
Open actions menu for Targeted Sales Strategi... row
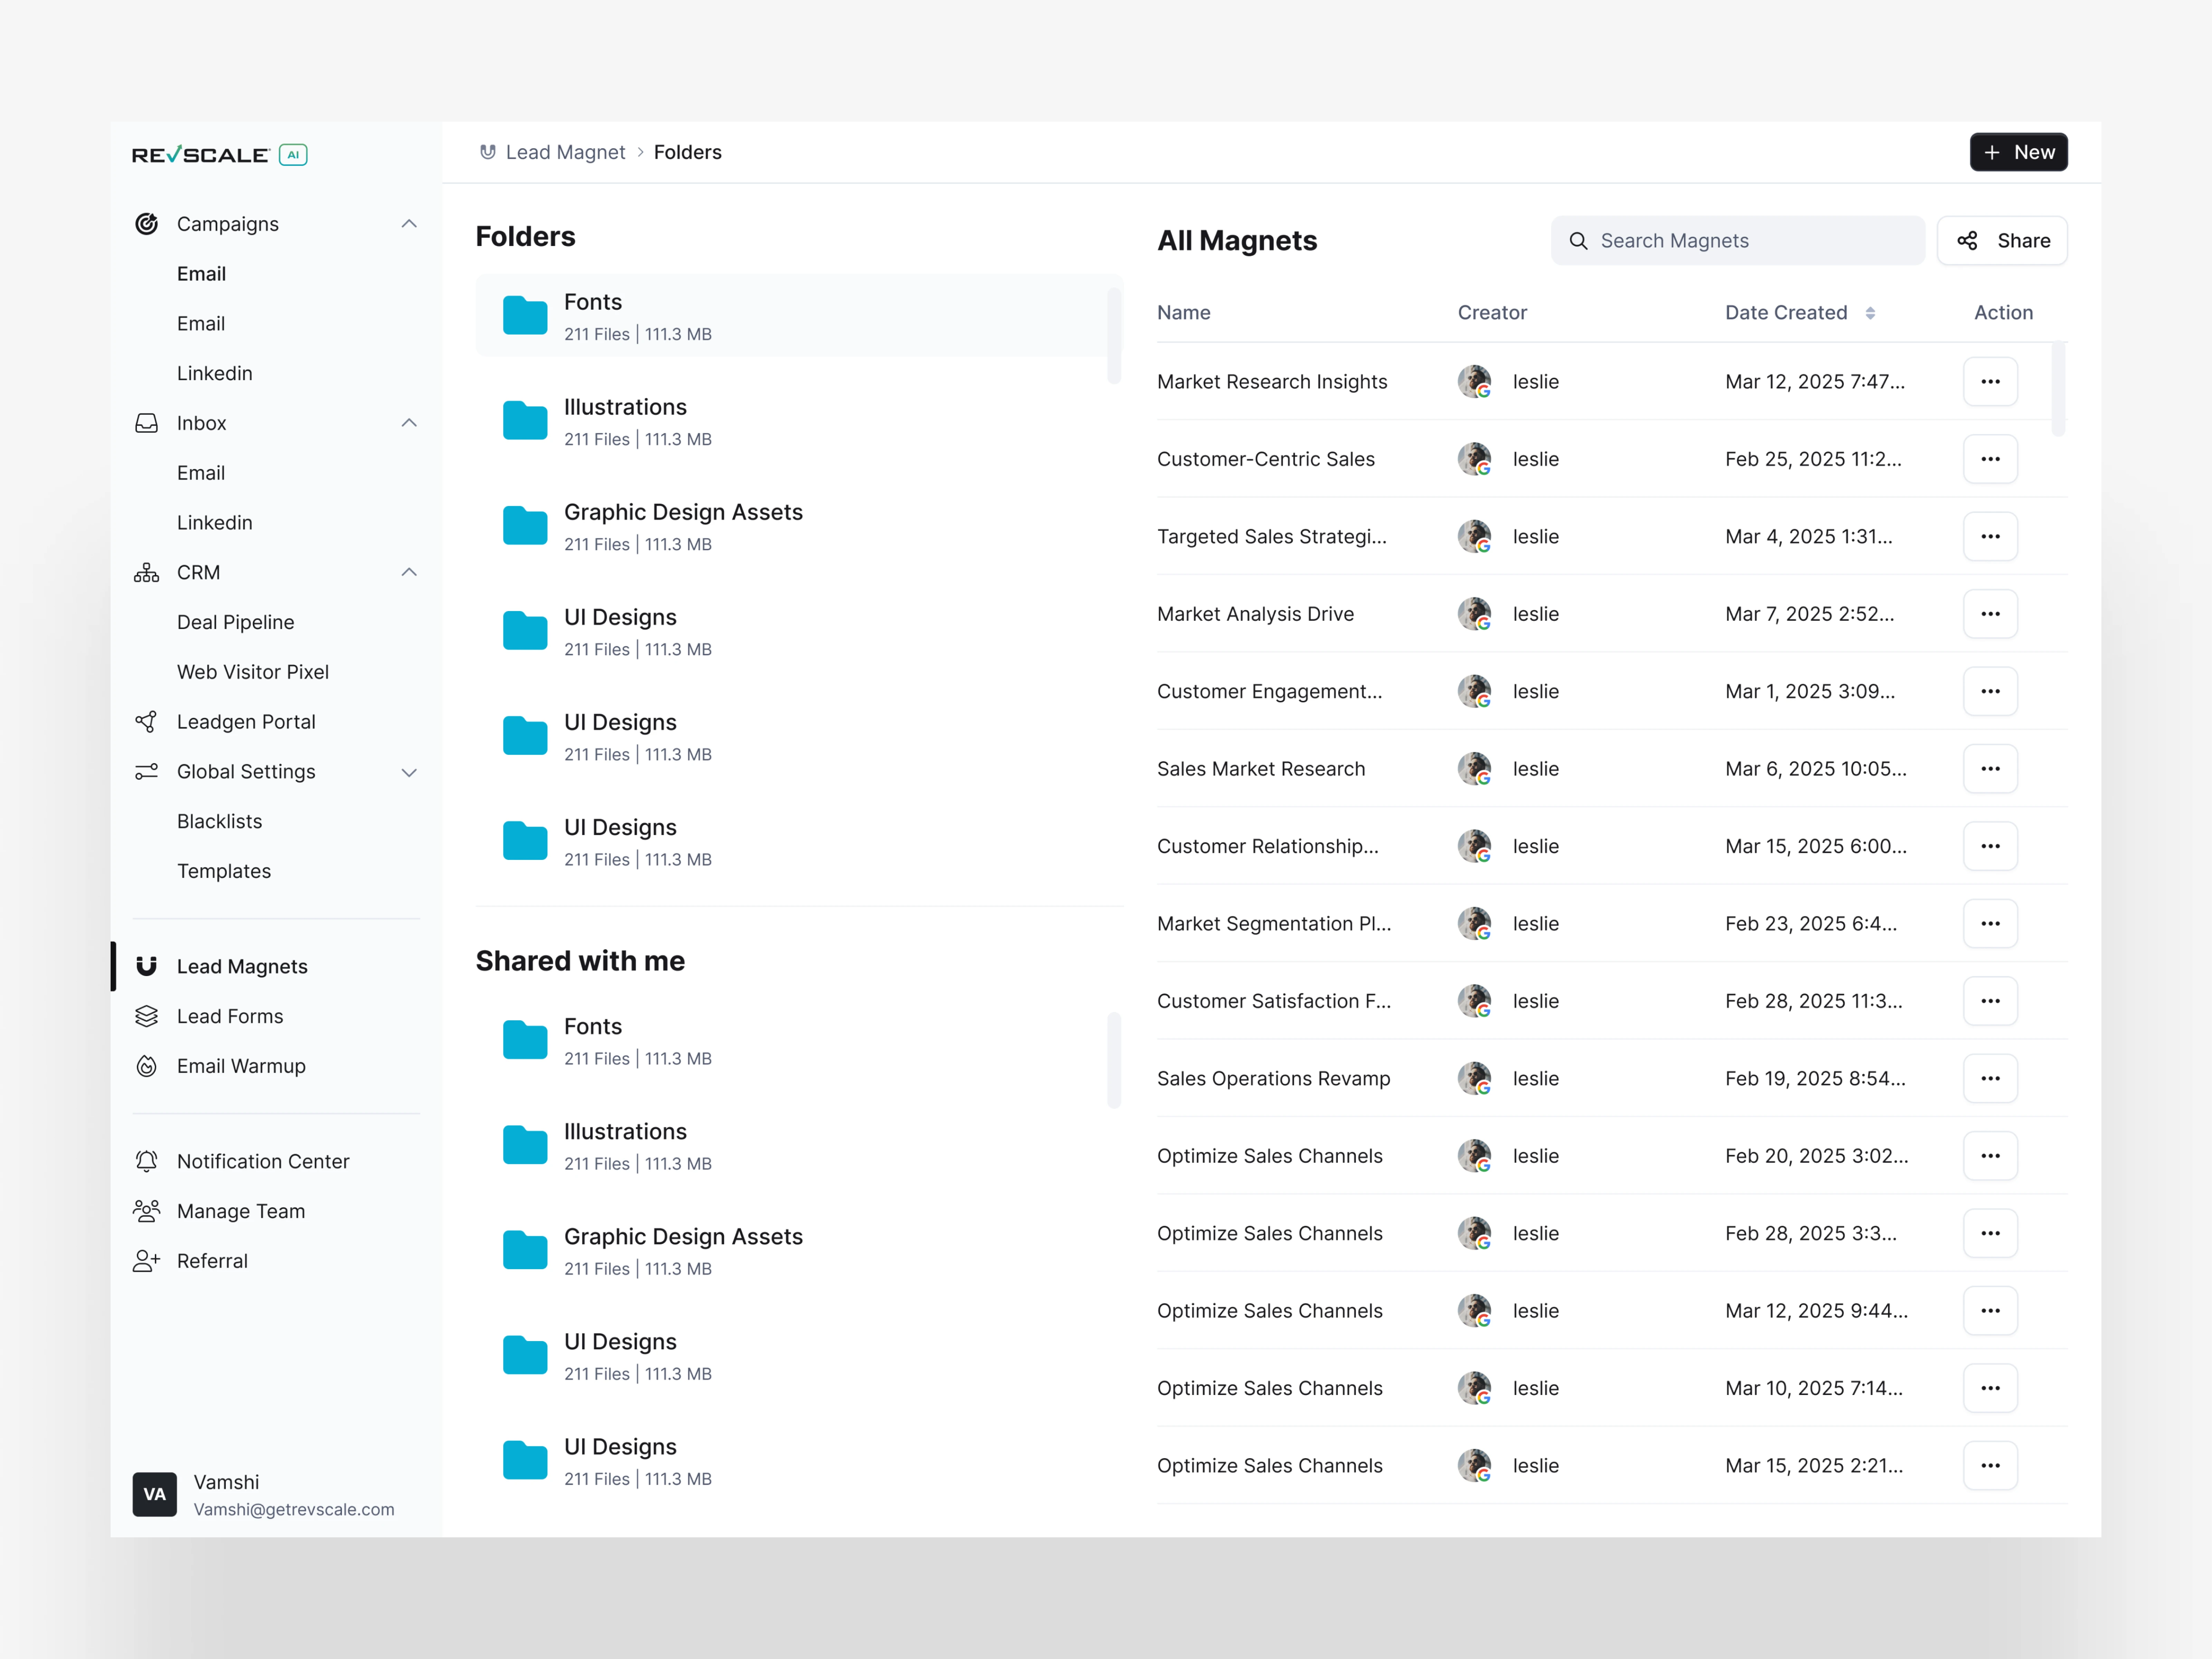coord(1990,537)
